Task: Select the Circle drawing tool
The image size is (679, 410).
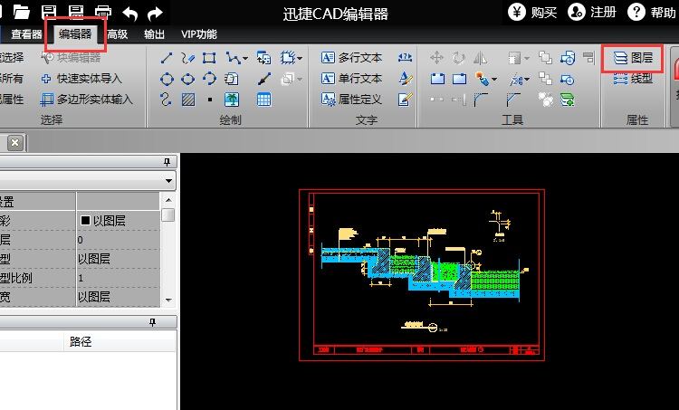Action: click(167, 79)
